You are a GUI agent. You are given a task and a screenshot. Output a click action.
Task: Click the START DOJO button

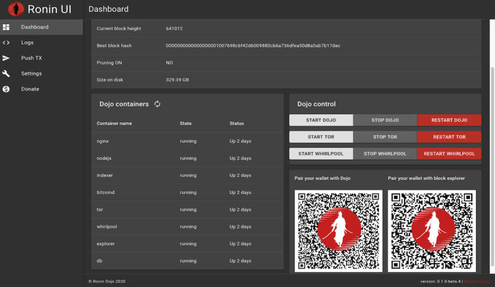click(x=321, y=120)
